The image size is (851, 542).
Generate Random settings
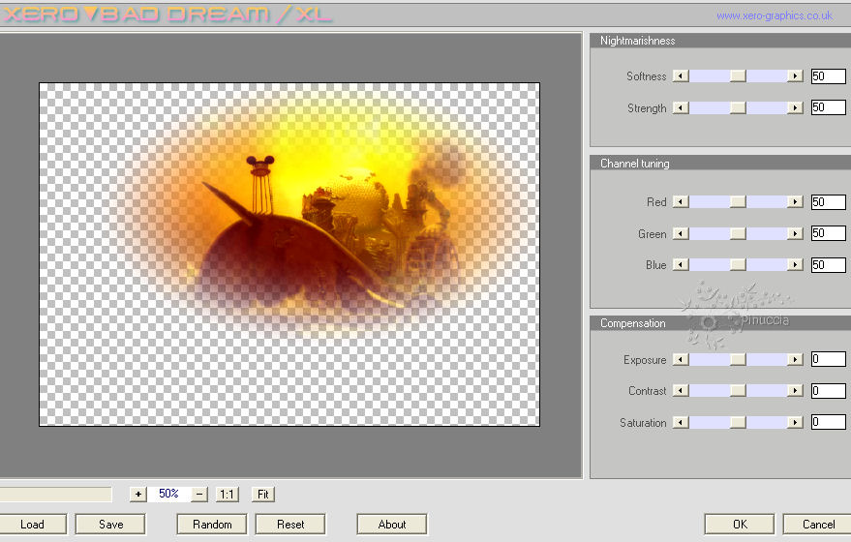pyautogui.click(x=212, y=525)
